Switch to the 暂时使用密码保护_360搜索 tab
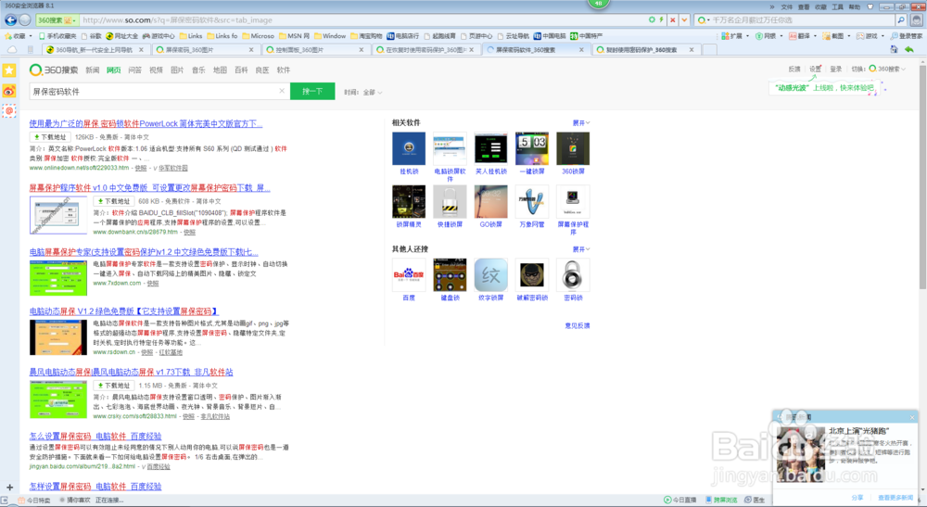The image size is (927, 507). coord(645,50)
